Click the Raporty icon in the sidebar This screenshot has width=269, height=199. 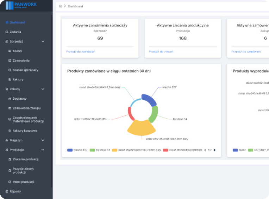[x=7, y=192]
